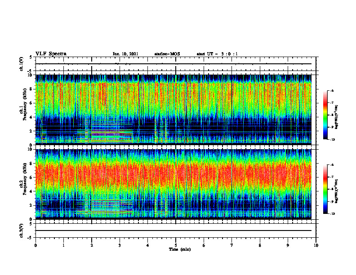Click the "ch.1(V)" waveform axis label
The height and width of the screenshot is (275, 356).
[x=22, y=64]
